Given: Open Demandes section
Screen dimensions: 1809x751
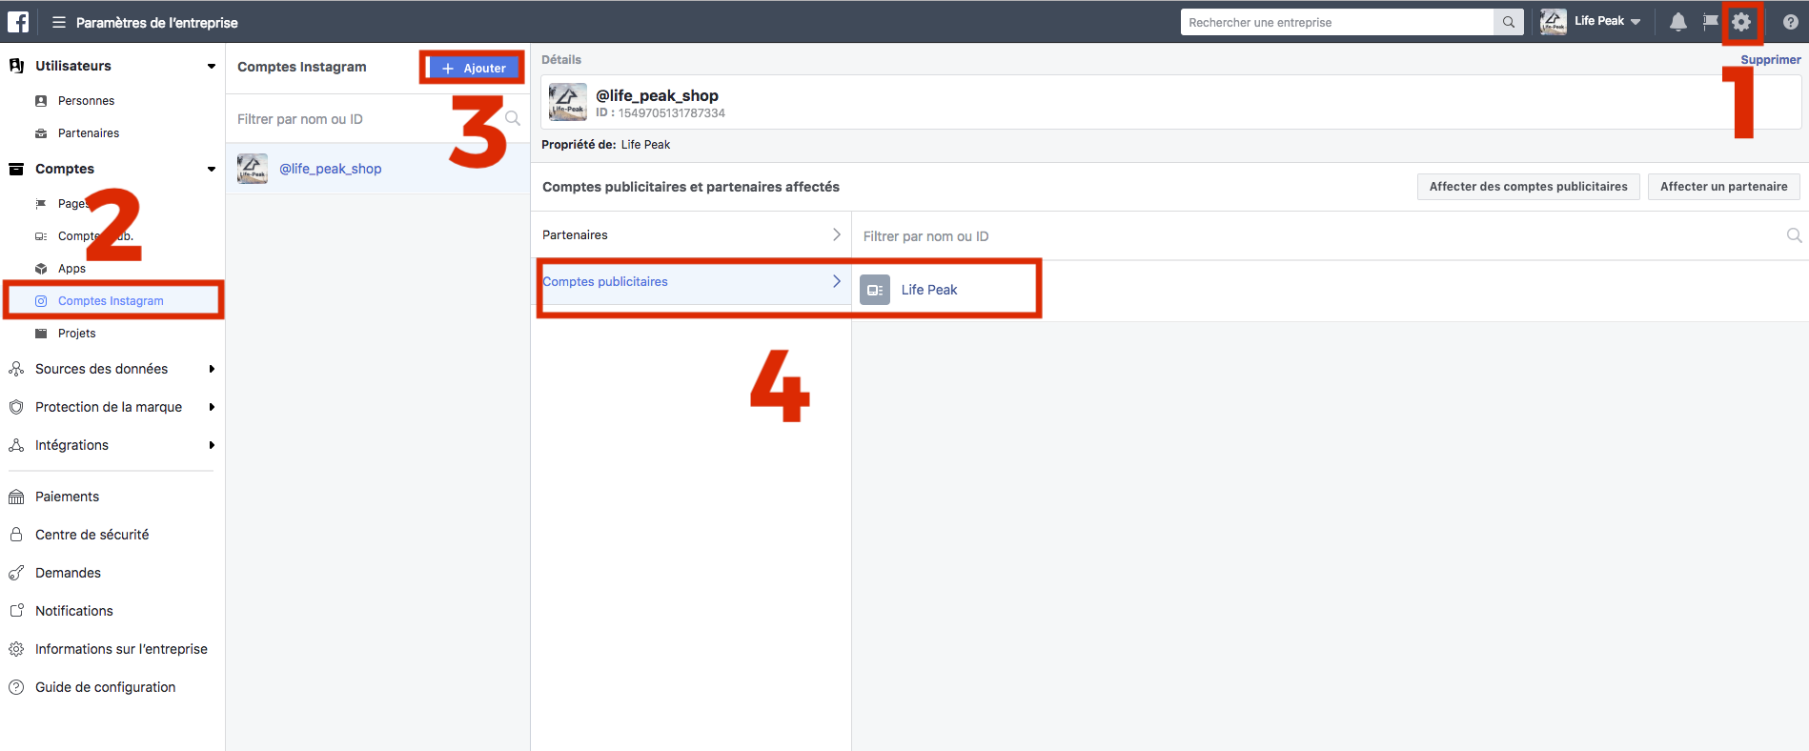Looking at the screenshot, I should click(68, 573).
